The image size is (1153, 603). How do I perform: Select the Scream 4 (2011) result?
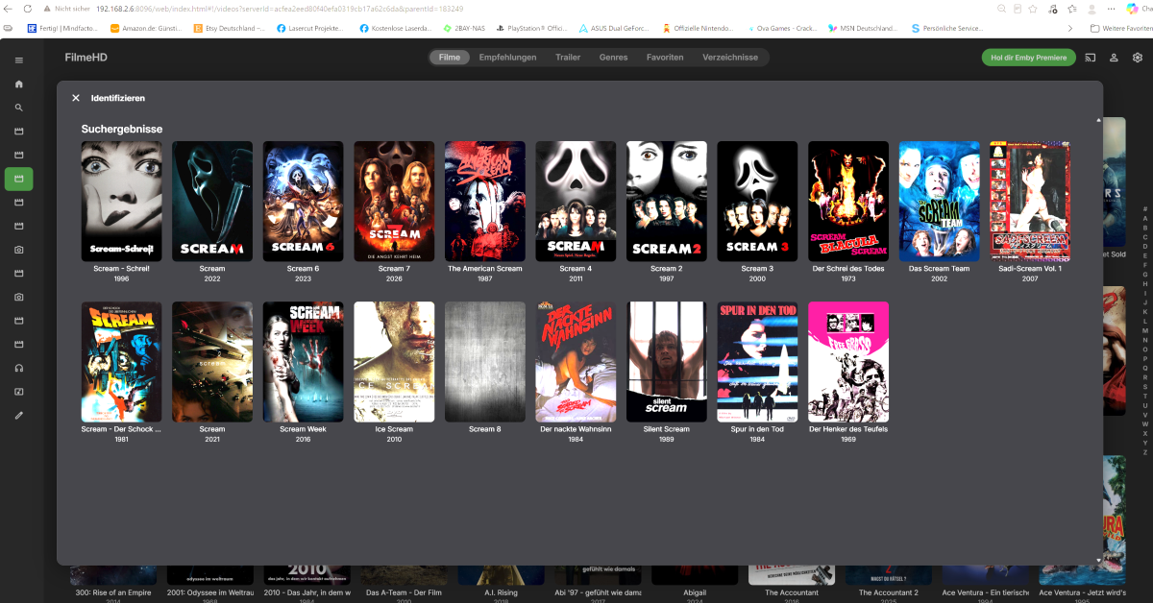coord(576,202)
